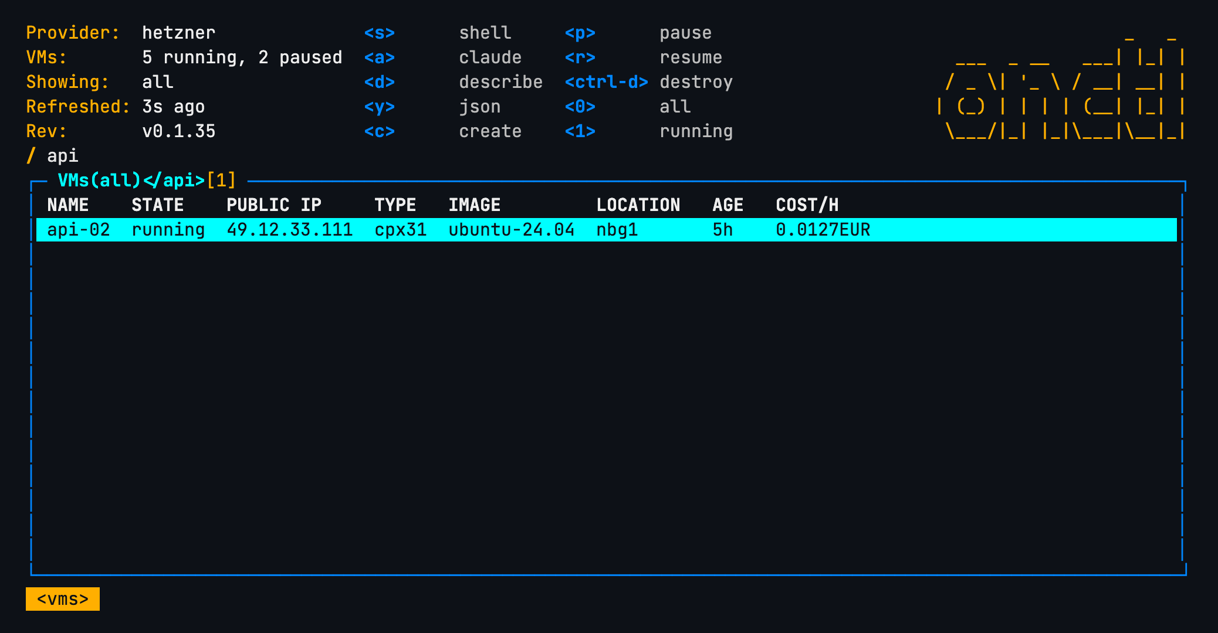Click the Rev value v0.1.35

pos(179,131)
